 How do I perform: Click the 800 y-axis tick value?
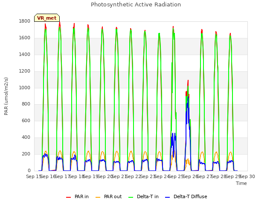[26, 104]
